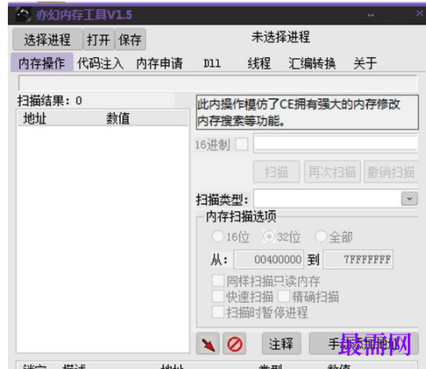Open the 关于 tab
Screen dimensions: 426x369
coord(365,64)
